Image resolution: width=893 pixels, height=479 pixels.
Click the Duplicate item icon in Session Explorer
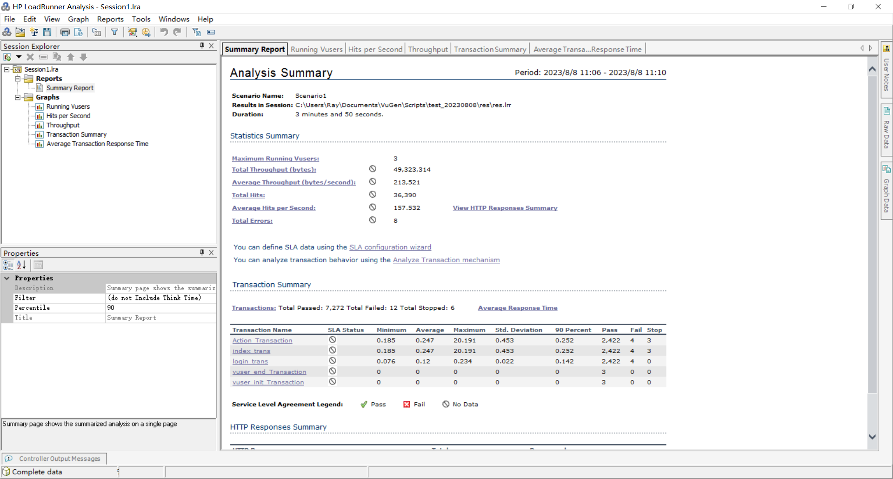tap(57, 57)
